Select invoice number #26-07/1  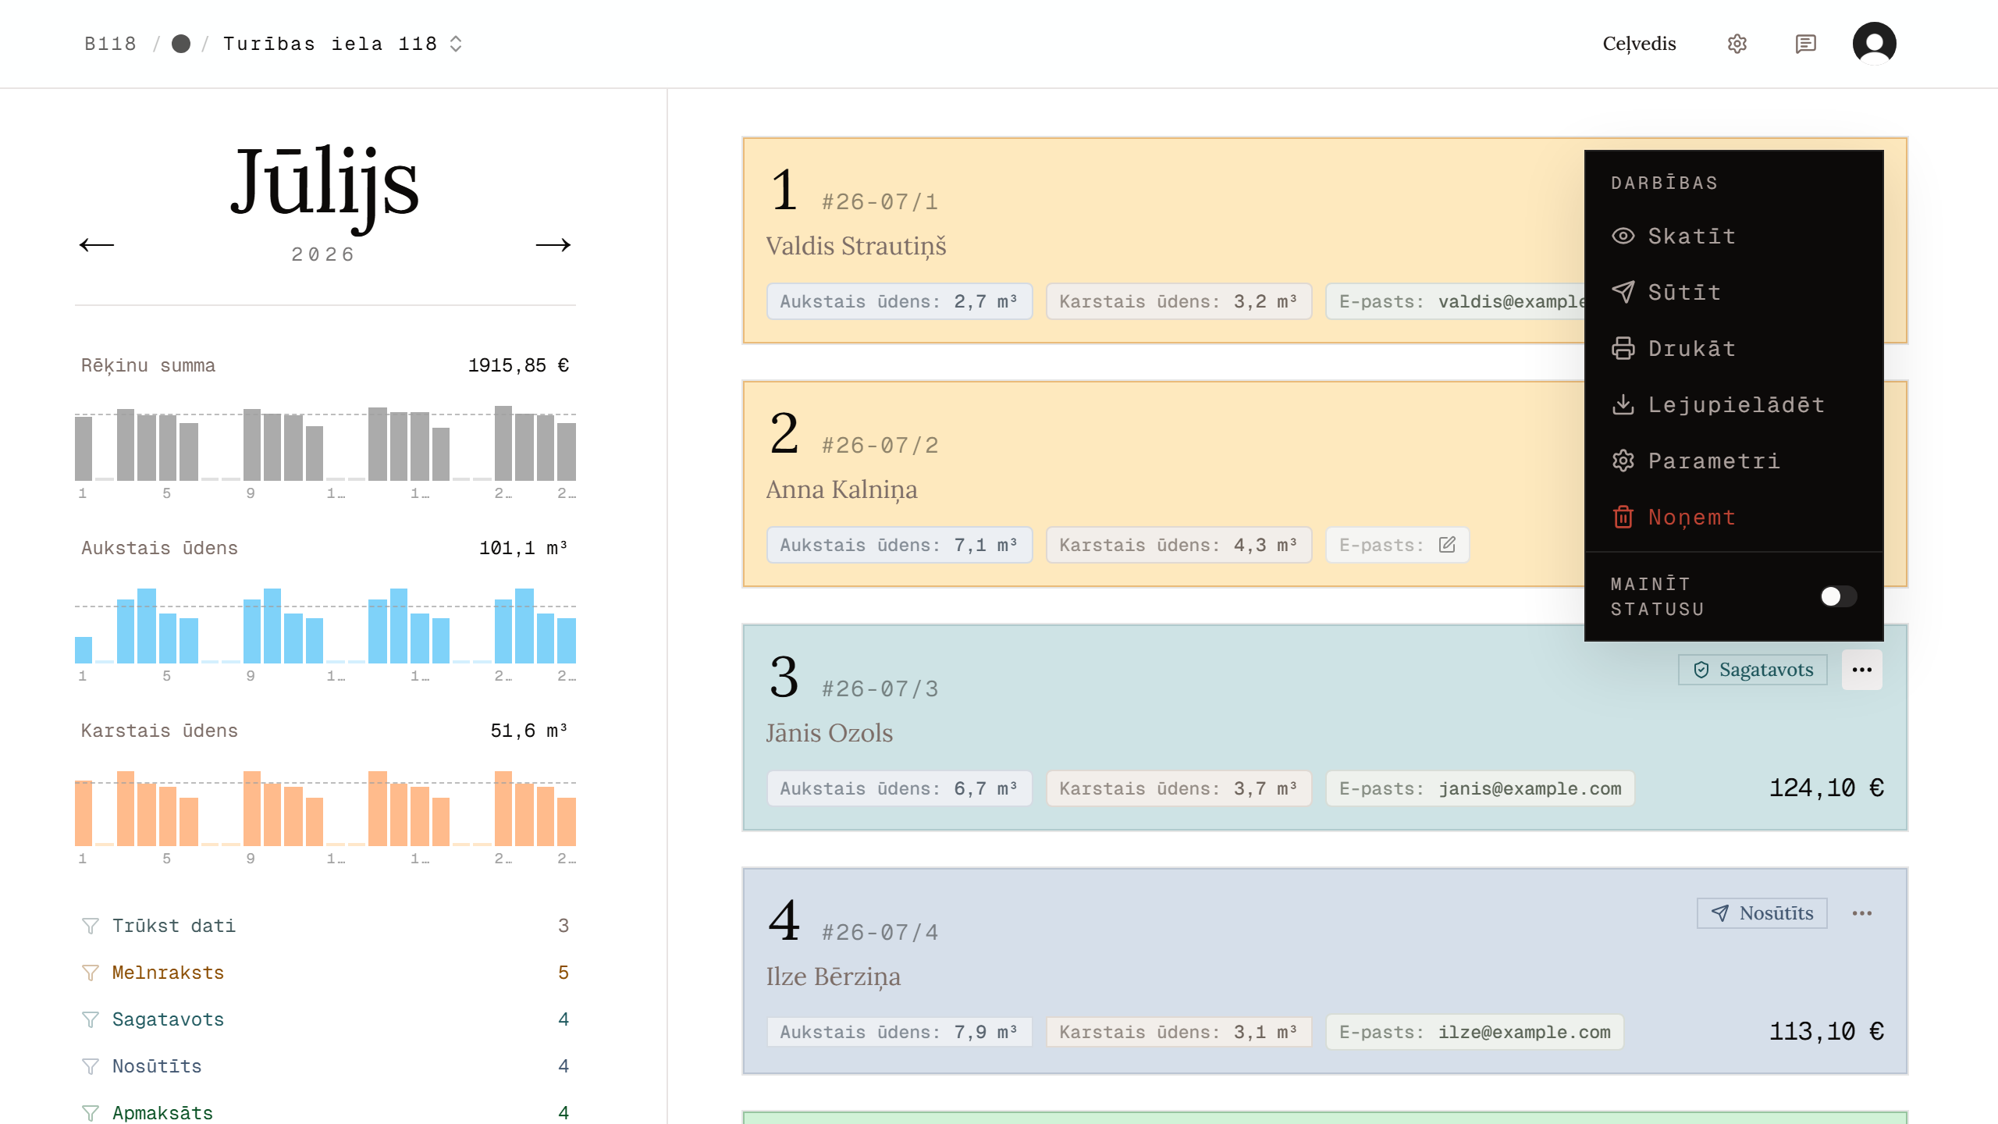880,202
